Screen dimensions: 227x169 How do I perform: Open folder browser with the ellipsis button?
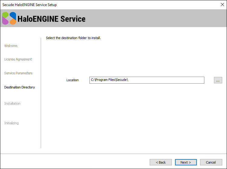coord(218,80)
